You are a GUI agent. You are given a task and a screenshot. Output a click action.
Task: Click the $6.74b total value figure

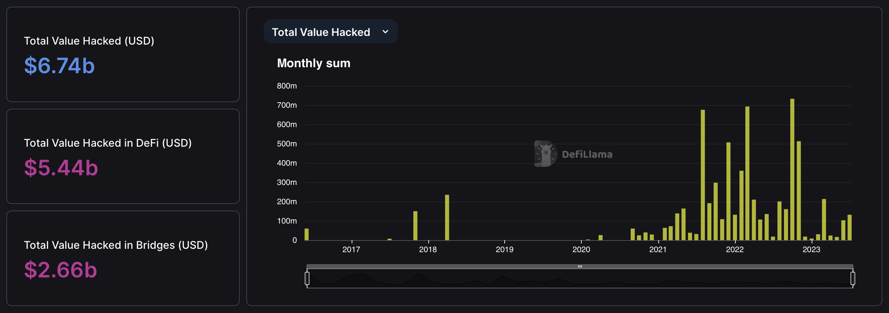pyautogui.click(x=59, y=66)
